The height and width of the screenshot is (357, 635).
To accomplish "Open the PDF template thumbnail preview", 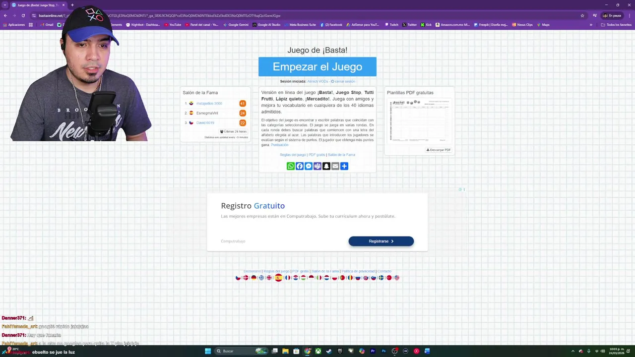I will [x=419, y=121].
